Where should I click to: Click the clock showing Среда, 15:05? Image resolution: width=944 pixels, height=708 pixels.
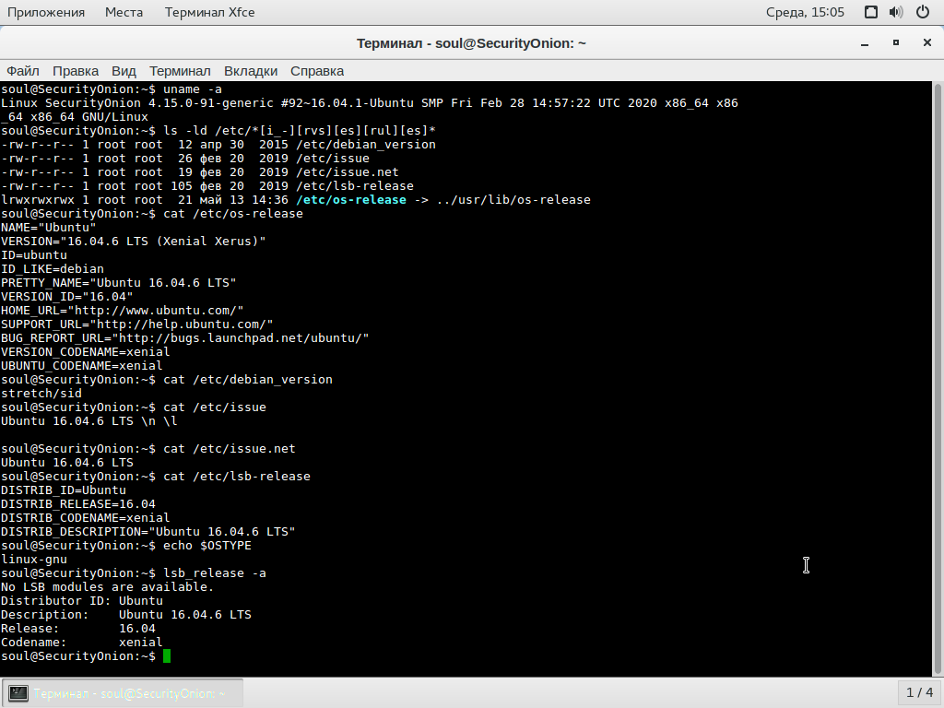[805, 12]
